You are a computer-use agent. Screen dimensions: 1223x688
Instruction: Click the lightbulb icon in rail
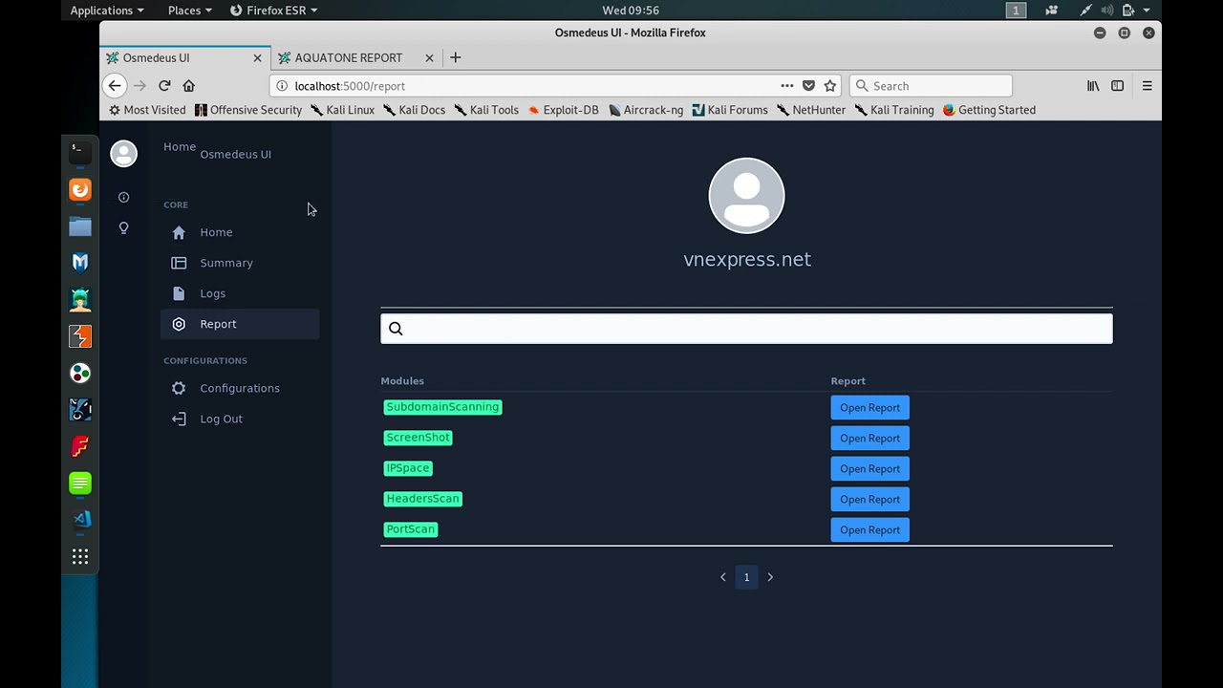pyautogui.click(x=123, y=227)
